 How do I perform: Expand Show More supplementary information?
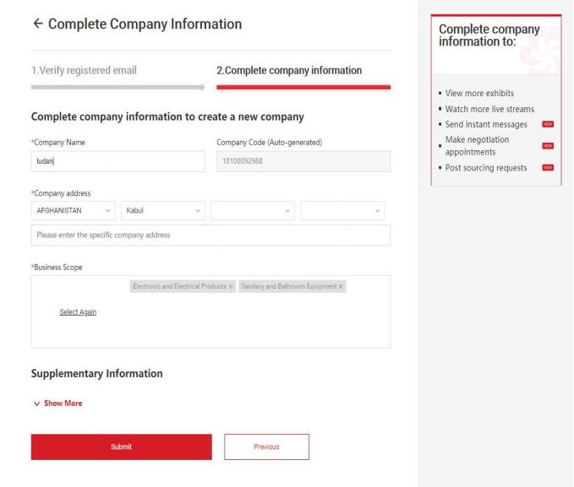pos(57,403)
